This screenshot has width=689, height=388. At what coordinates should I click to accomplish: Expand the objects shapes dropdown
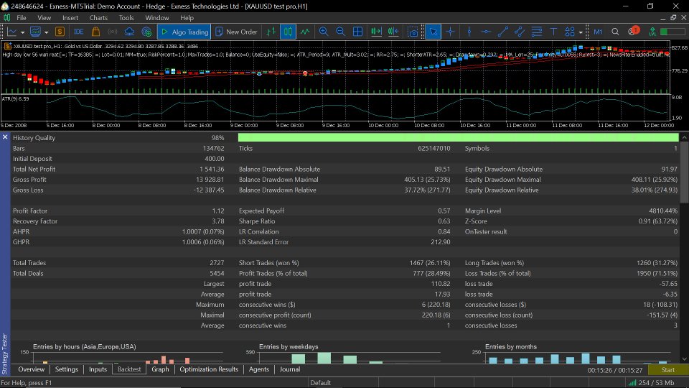pos(580,32)
